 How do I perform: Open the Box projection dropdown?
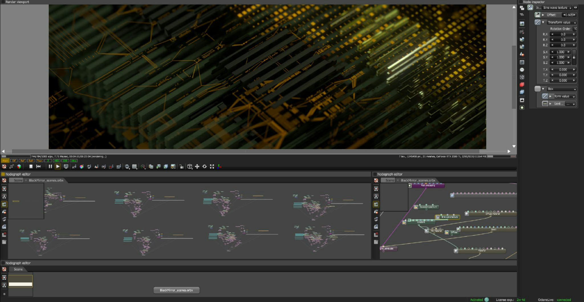click(561, 89)
